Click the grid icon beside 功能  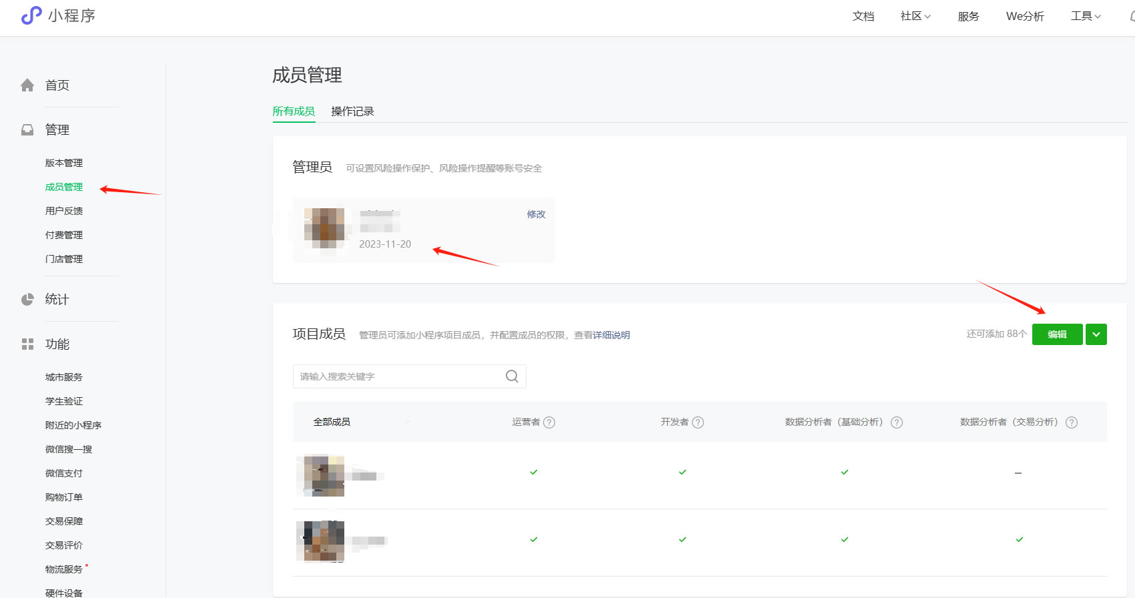click(x=27, y=344)
